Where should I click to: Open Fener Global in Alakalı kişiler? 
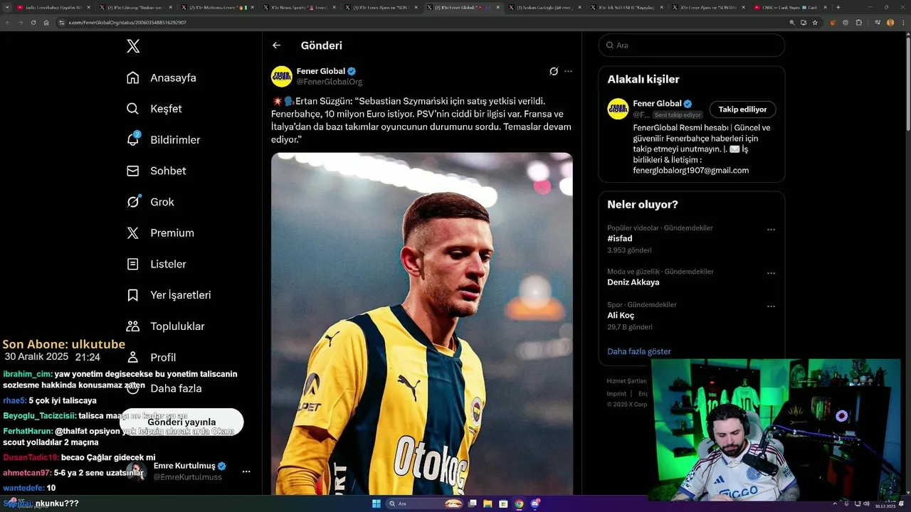tap(657, 104)
